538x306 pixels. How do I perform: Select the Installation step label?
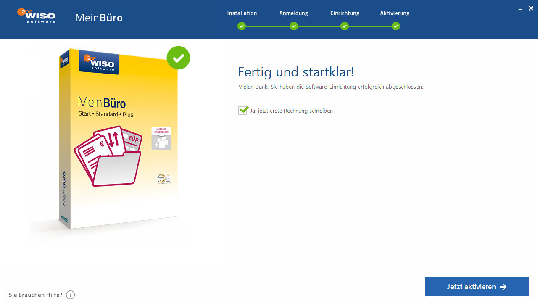click(242, 13)
